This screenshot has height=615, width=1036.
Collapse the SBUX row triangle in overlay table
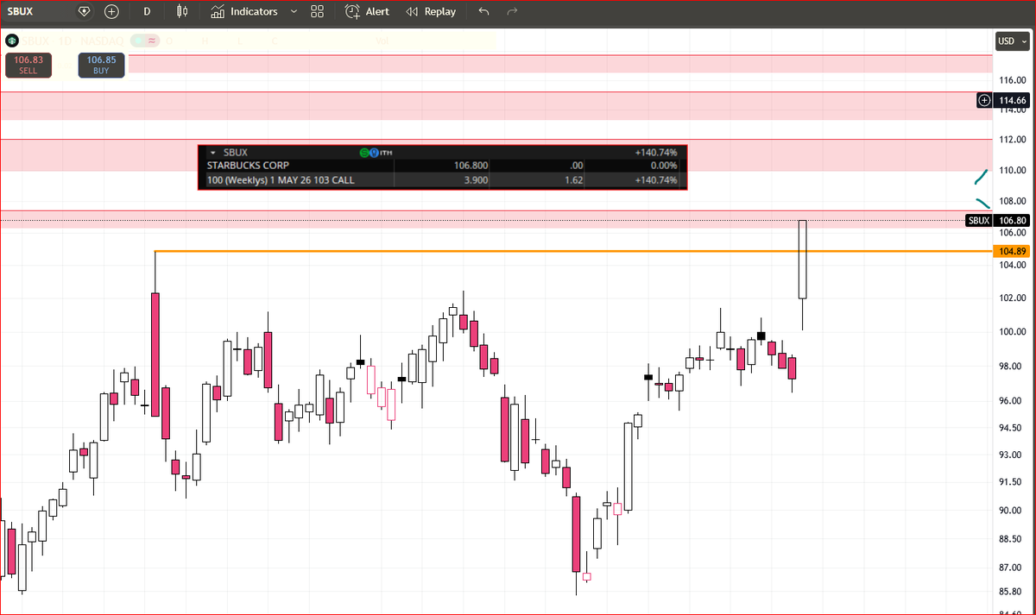(212, 153)
